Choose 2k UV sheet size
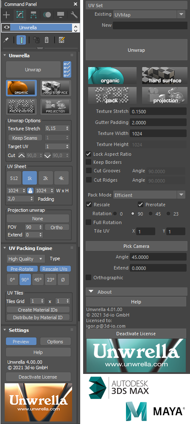 [45, 178]
